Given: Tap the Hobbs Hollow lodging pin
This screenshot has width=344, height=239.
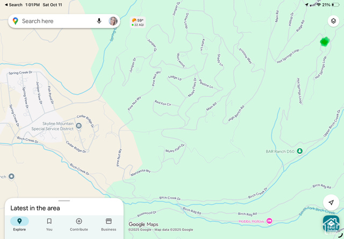Looking at the screenshot, I should [x=269, y=221].
